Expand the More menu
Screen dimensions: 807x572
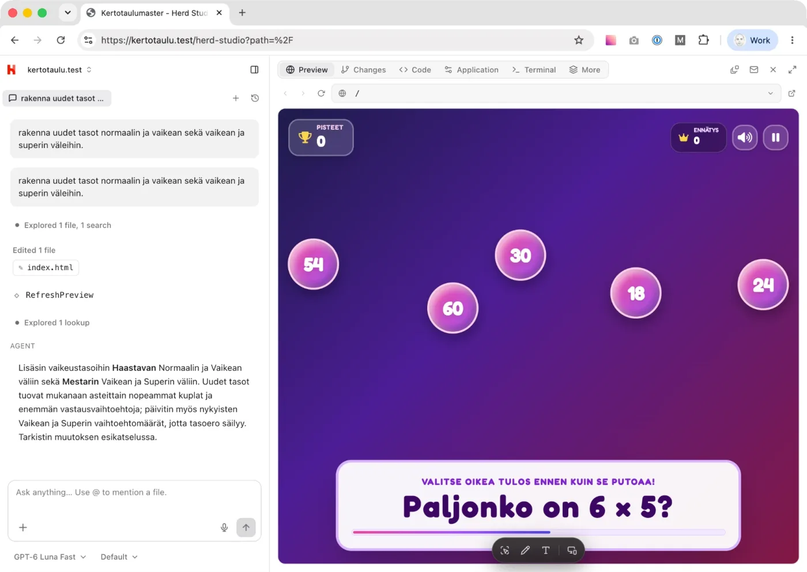(585, 70)
